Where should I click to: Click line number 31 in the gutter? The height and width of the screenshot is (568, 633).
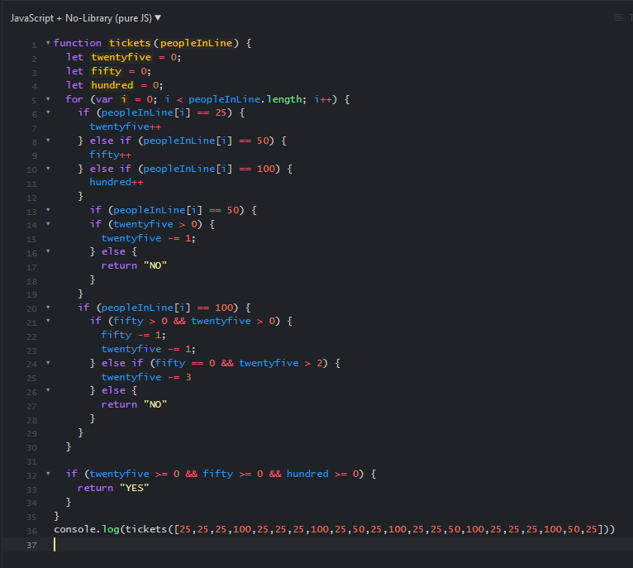click(x=32, y=461)
